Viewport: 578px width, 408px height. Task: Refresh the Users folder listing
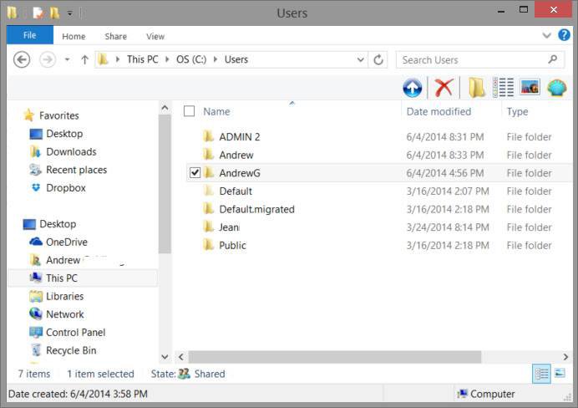pos(378,60)
